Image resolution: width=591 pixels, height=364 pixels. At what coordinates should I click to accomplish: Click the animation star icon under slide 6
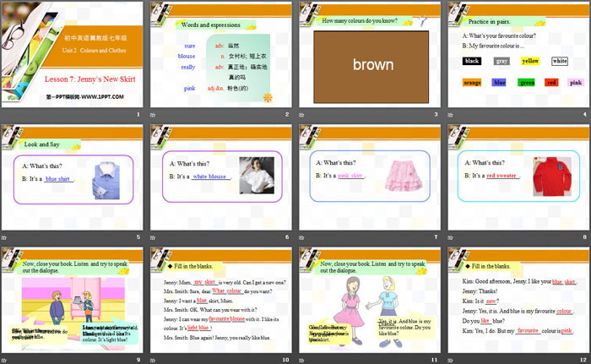coord(153,237)
